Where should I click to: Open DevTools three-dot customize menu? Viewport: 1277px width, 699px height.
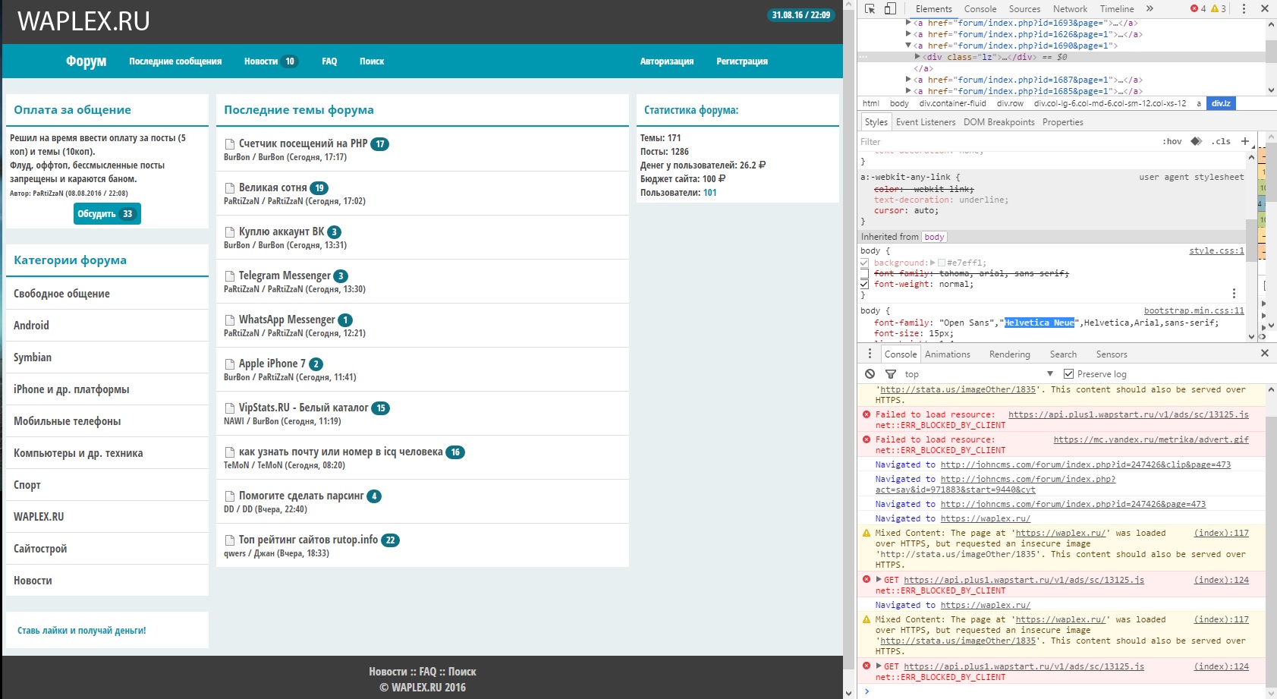[x=1244, y=8]
